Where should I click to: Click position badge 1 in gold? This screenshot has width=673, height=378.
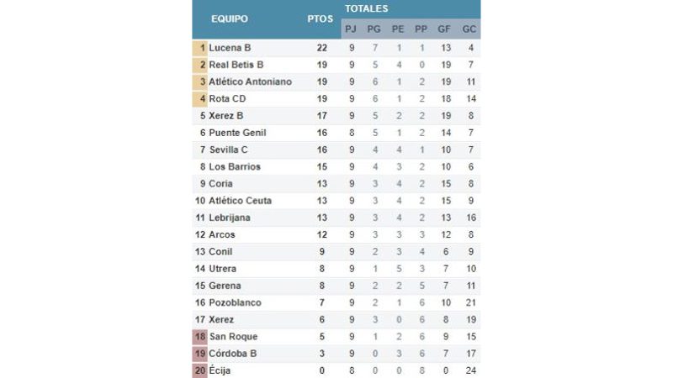tap(199, 48)
